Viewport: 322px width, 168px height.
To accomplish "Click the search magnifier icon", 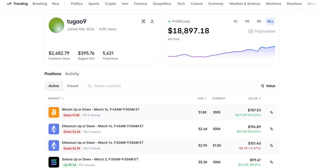I will (x=90, y=86).
